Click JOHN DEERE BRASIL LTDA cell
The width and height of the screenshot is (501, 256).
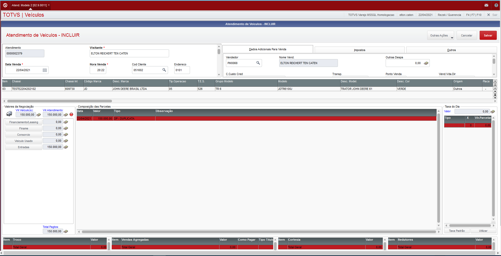tap(140, 89)
